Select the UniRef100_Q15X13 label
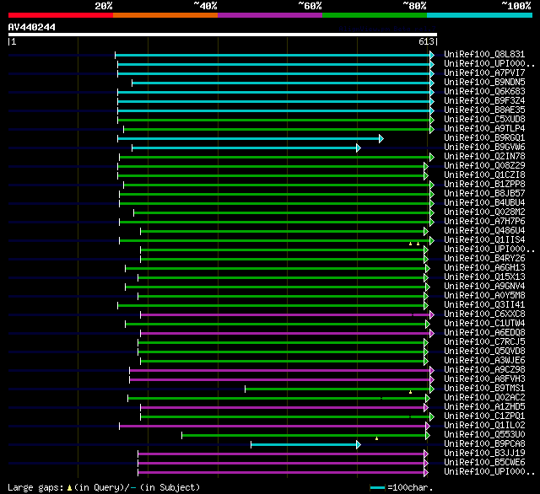 coord(484,277)
